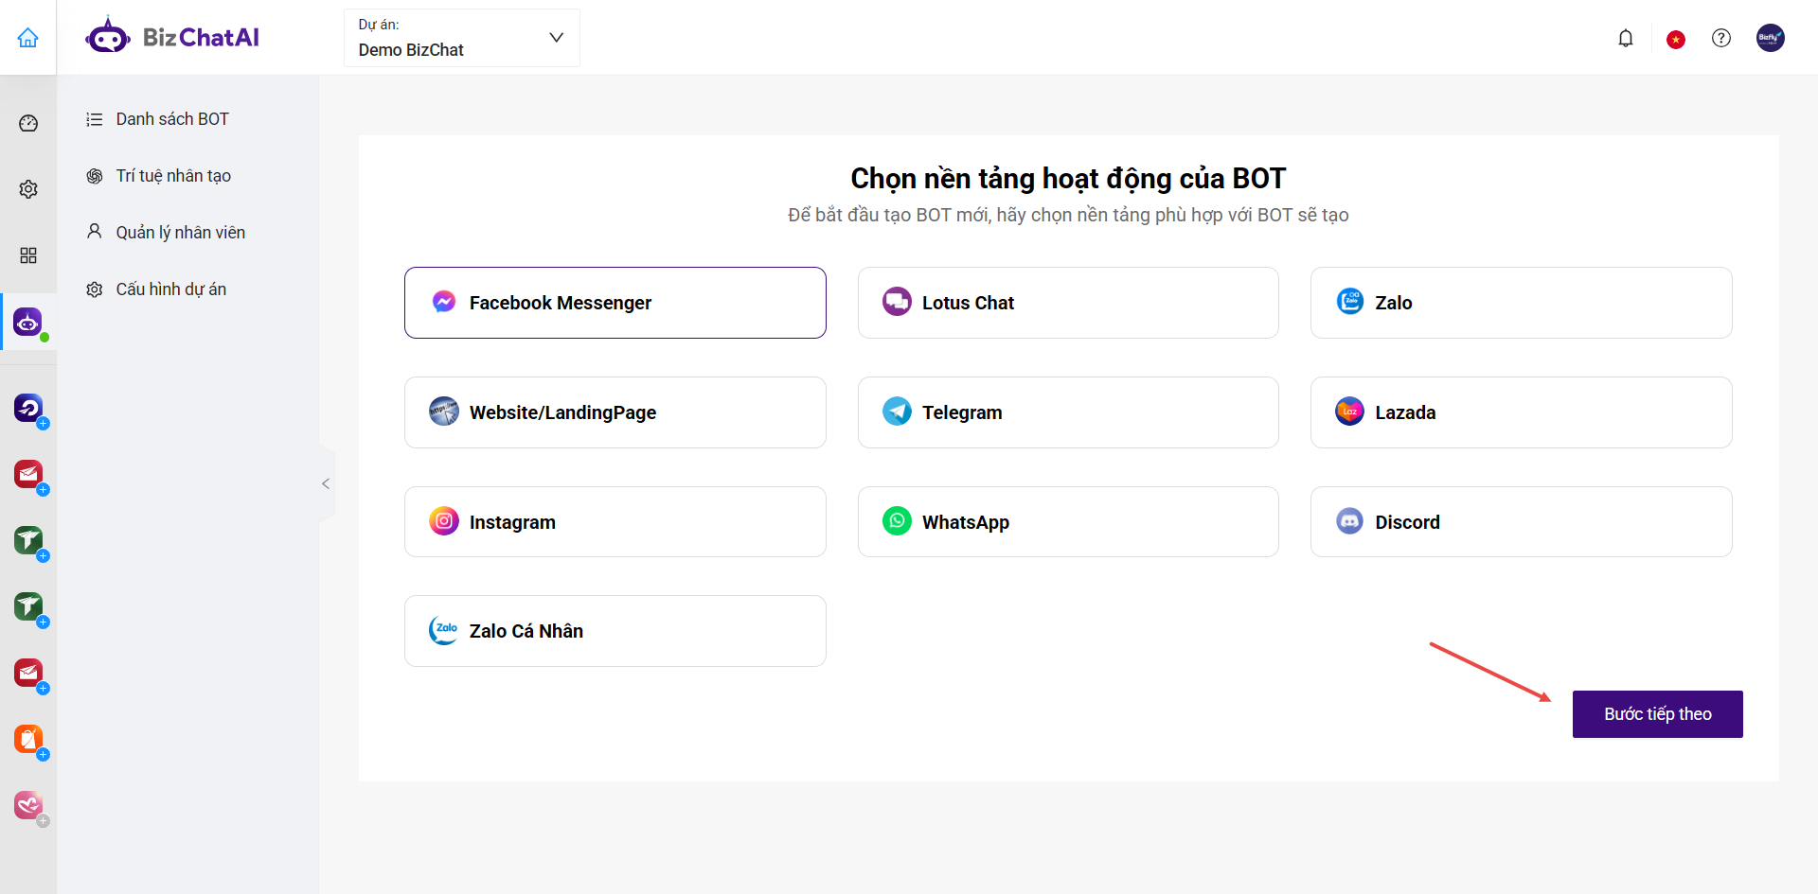1818x894 pixels.
Task: Choose the WhatsApp platform card
Action: pyautogui.click(x=1068, y=522)
